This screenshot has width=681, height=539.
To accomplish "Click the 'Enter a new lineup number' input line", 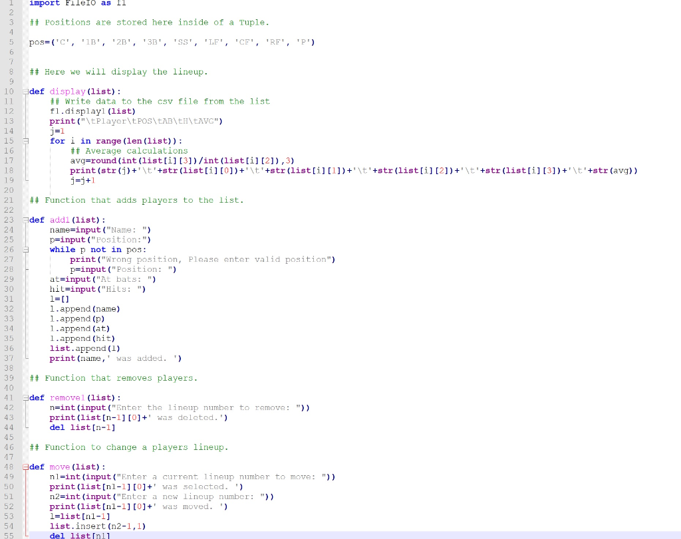I will point(162,497).
